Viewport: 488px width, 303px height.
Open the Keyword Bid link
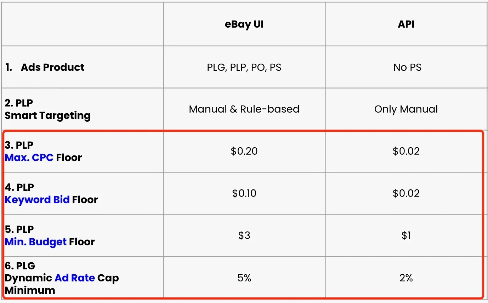click(37, 200)
